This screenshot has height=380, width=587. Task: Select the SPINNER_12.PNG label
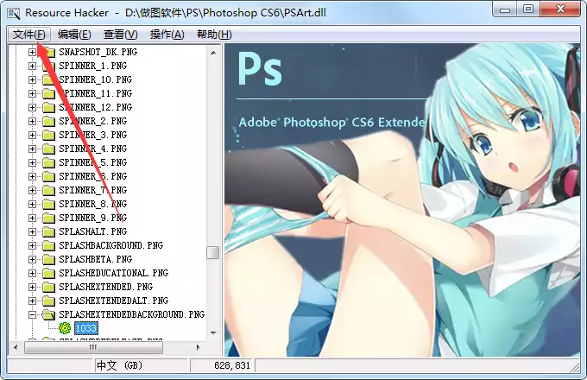tap(96, 107)
